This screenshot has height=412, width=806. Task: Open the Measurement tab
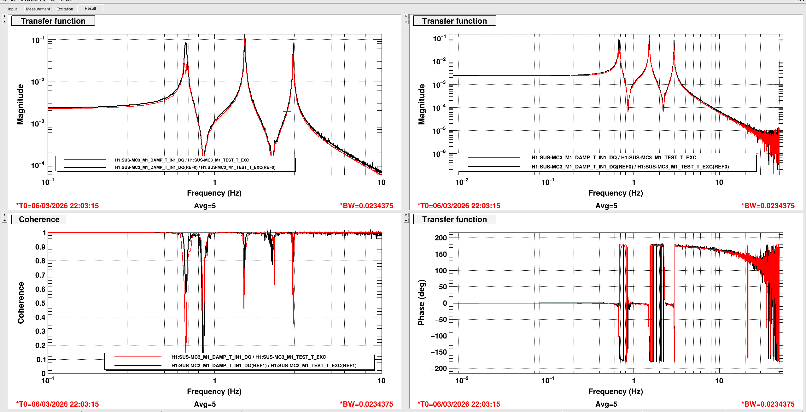(38, 9)
